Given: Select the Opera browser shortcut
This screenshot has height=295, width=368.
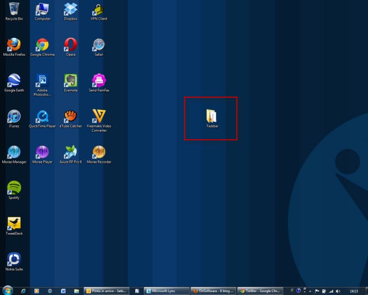Looking at the screenshot, I should (x=71, y=47).
